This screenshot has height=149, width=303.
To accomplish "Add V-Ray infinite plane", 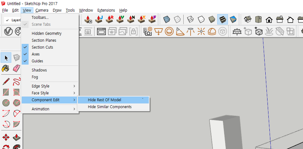I will click(237, 31).
